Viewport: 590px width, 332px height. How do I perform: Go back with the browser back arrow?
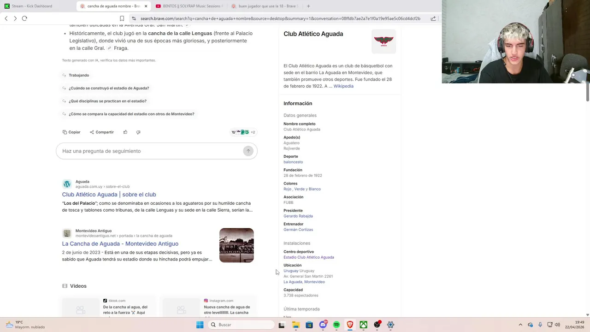tap(6, 18)
